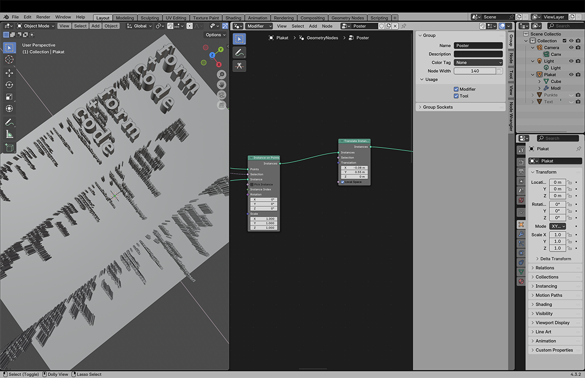Toggle camera view gizmo icon

[221, 95]
